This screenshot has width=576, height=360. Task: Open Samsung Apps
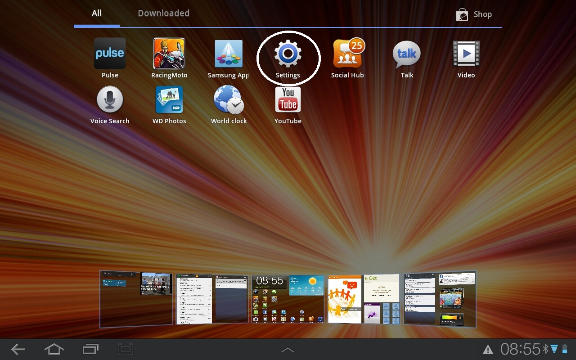(229, 58)
